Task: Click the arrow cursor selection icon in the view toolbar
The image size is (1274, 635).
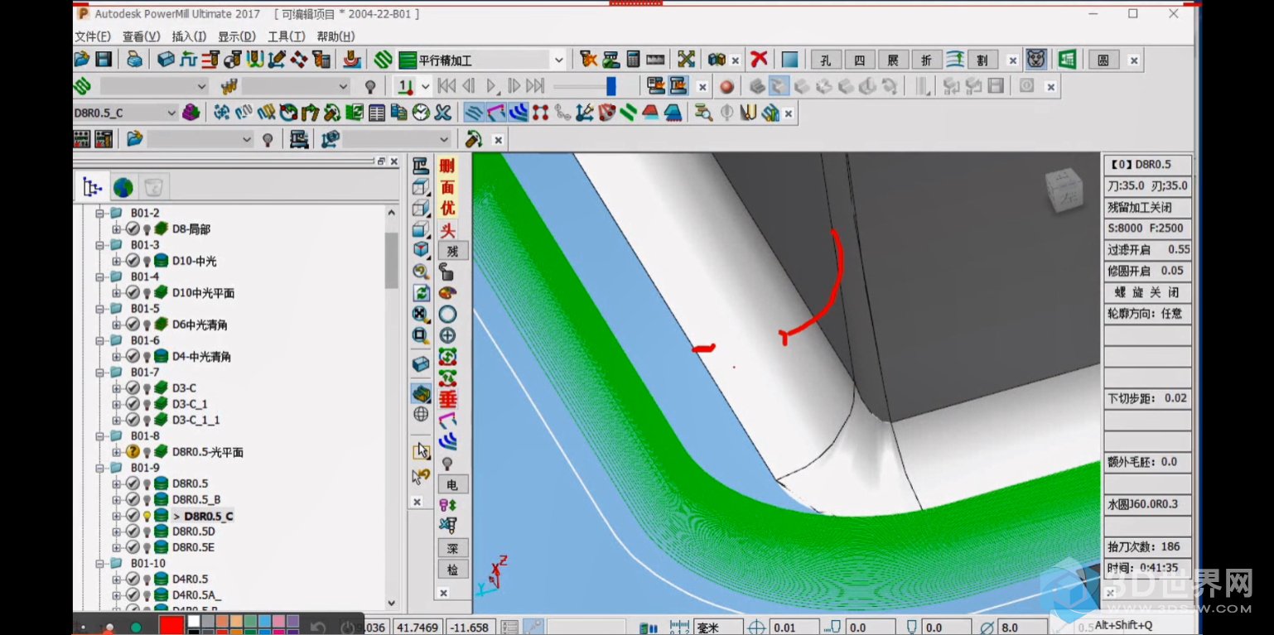Action: click(x=422, y=450)
